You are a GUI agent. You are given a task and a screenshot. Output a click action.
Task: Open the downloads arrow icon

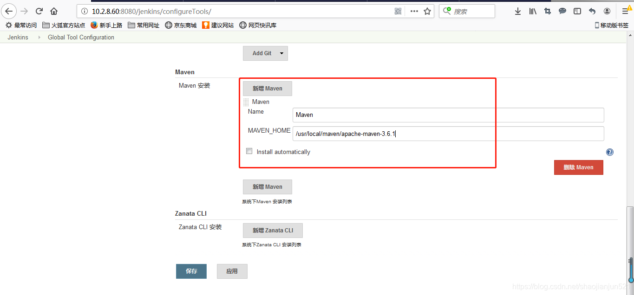pyautogui.click(x=518, y=11)
